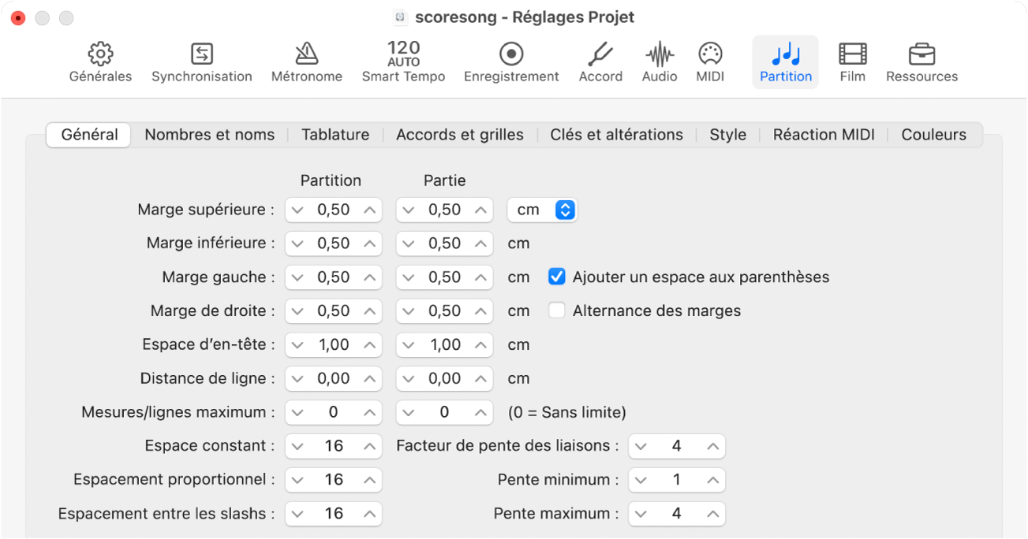Viewport: 1028px width, 539px height.
Task: Open the Clés et altérations tab
Action: tap(616, 135)
